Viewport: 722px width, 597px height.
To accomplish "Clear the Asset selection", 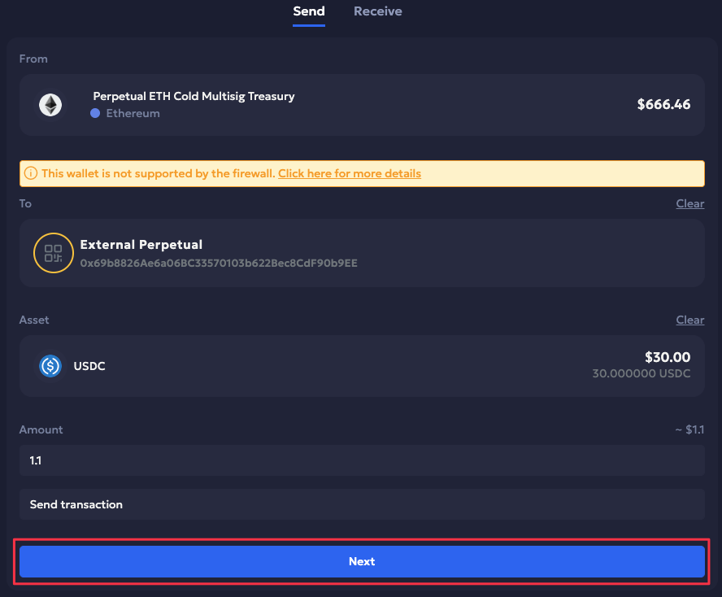I will click(x=689, y=320).
